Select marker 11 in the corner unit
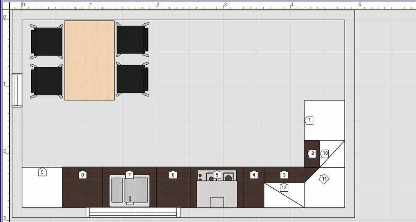The image size is (416, 222). click(x=324, y=179)
